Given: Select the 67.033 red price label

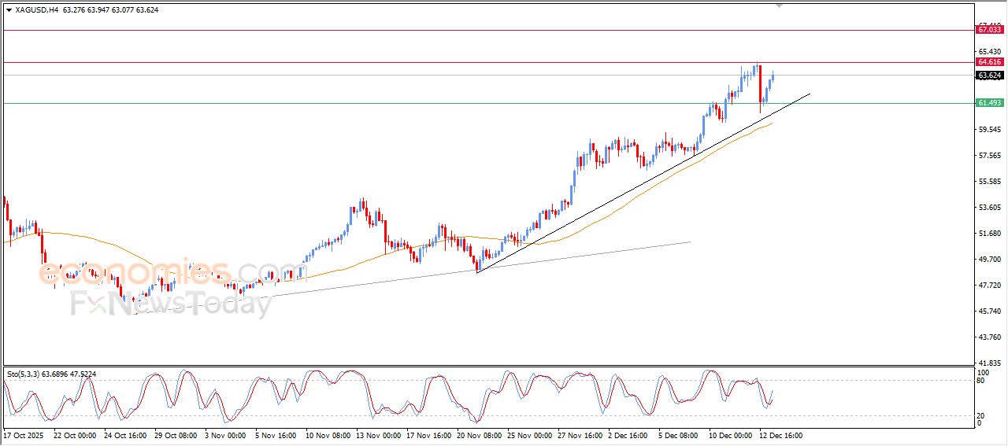Looking at the screenshot, I should (x=989, y=30).
